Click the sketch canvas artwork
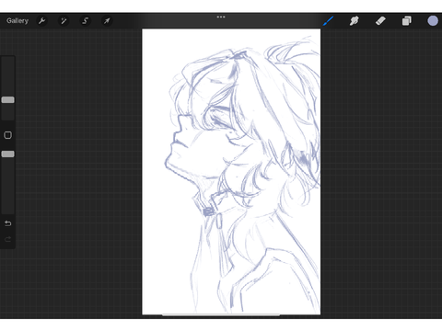The width and height of the screenshot is (442, 331). tap(231, 172)
